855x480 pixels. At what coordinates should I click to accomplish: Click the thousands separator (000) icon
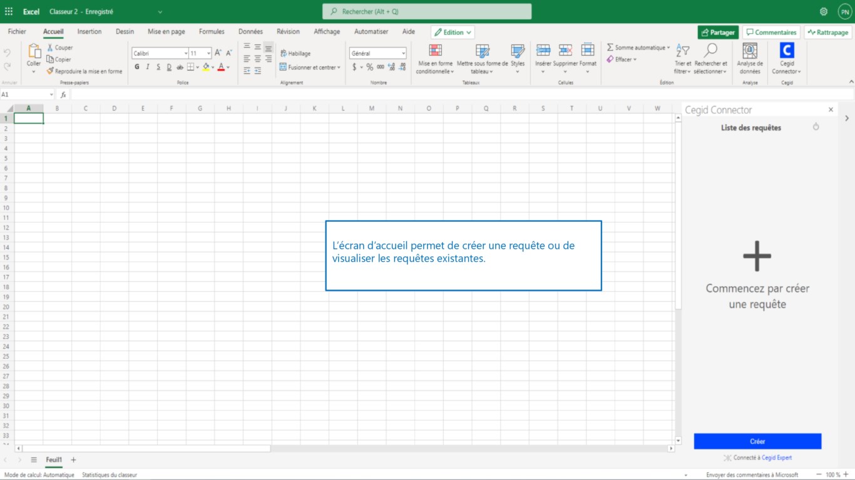[x=381, y=67]
